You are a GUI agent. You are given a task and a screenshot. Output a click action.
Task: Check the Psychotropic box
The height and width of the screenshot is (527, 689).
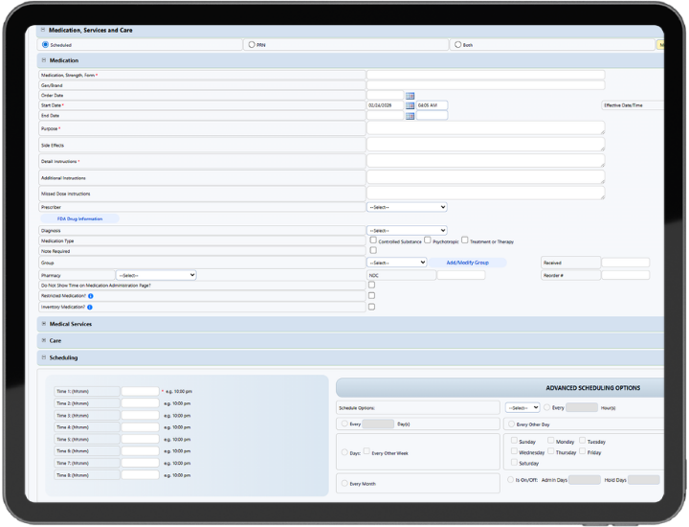[x=428, y=241]
